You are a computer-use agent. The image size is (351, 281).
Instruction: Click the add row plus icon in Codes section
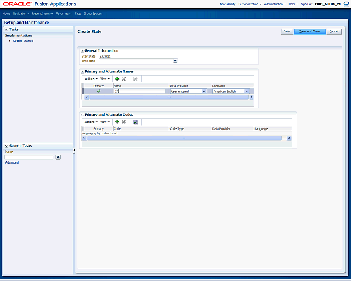pos(117,122)
